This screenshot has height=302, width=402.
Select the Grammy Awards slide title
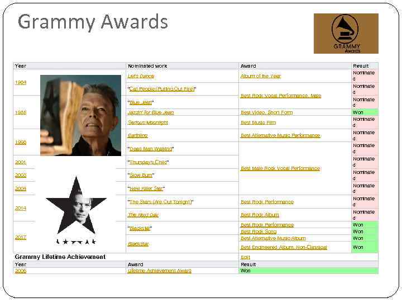tap(93, 22)
